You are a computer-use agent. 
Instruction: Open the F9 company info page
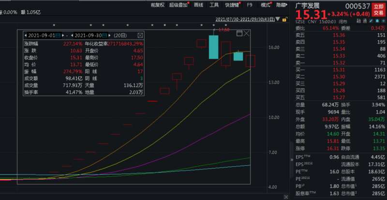250,5
